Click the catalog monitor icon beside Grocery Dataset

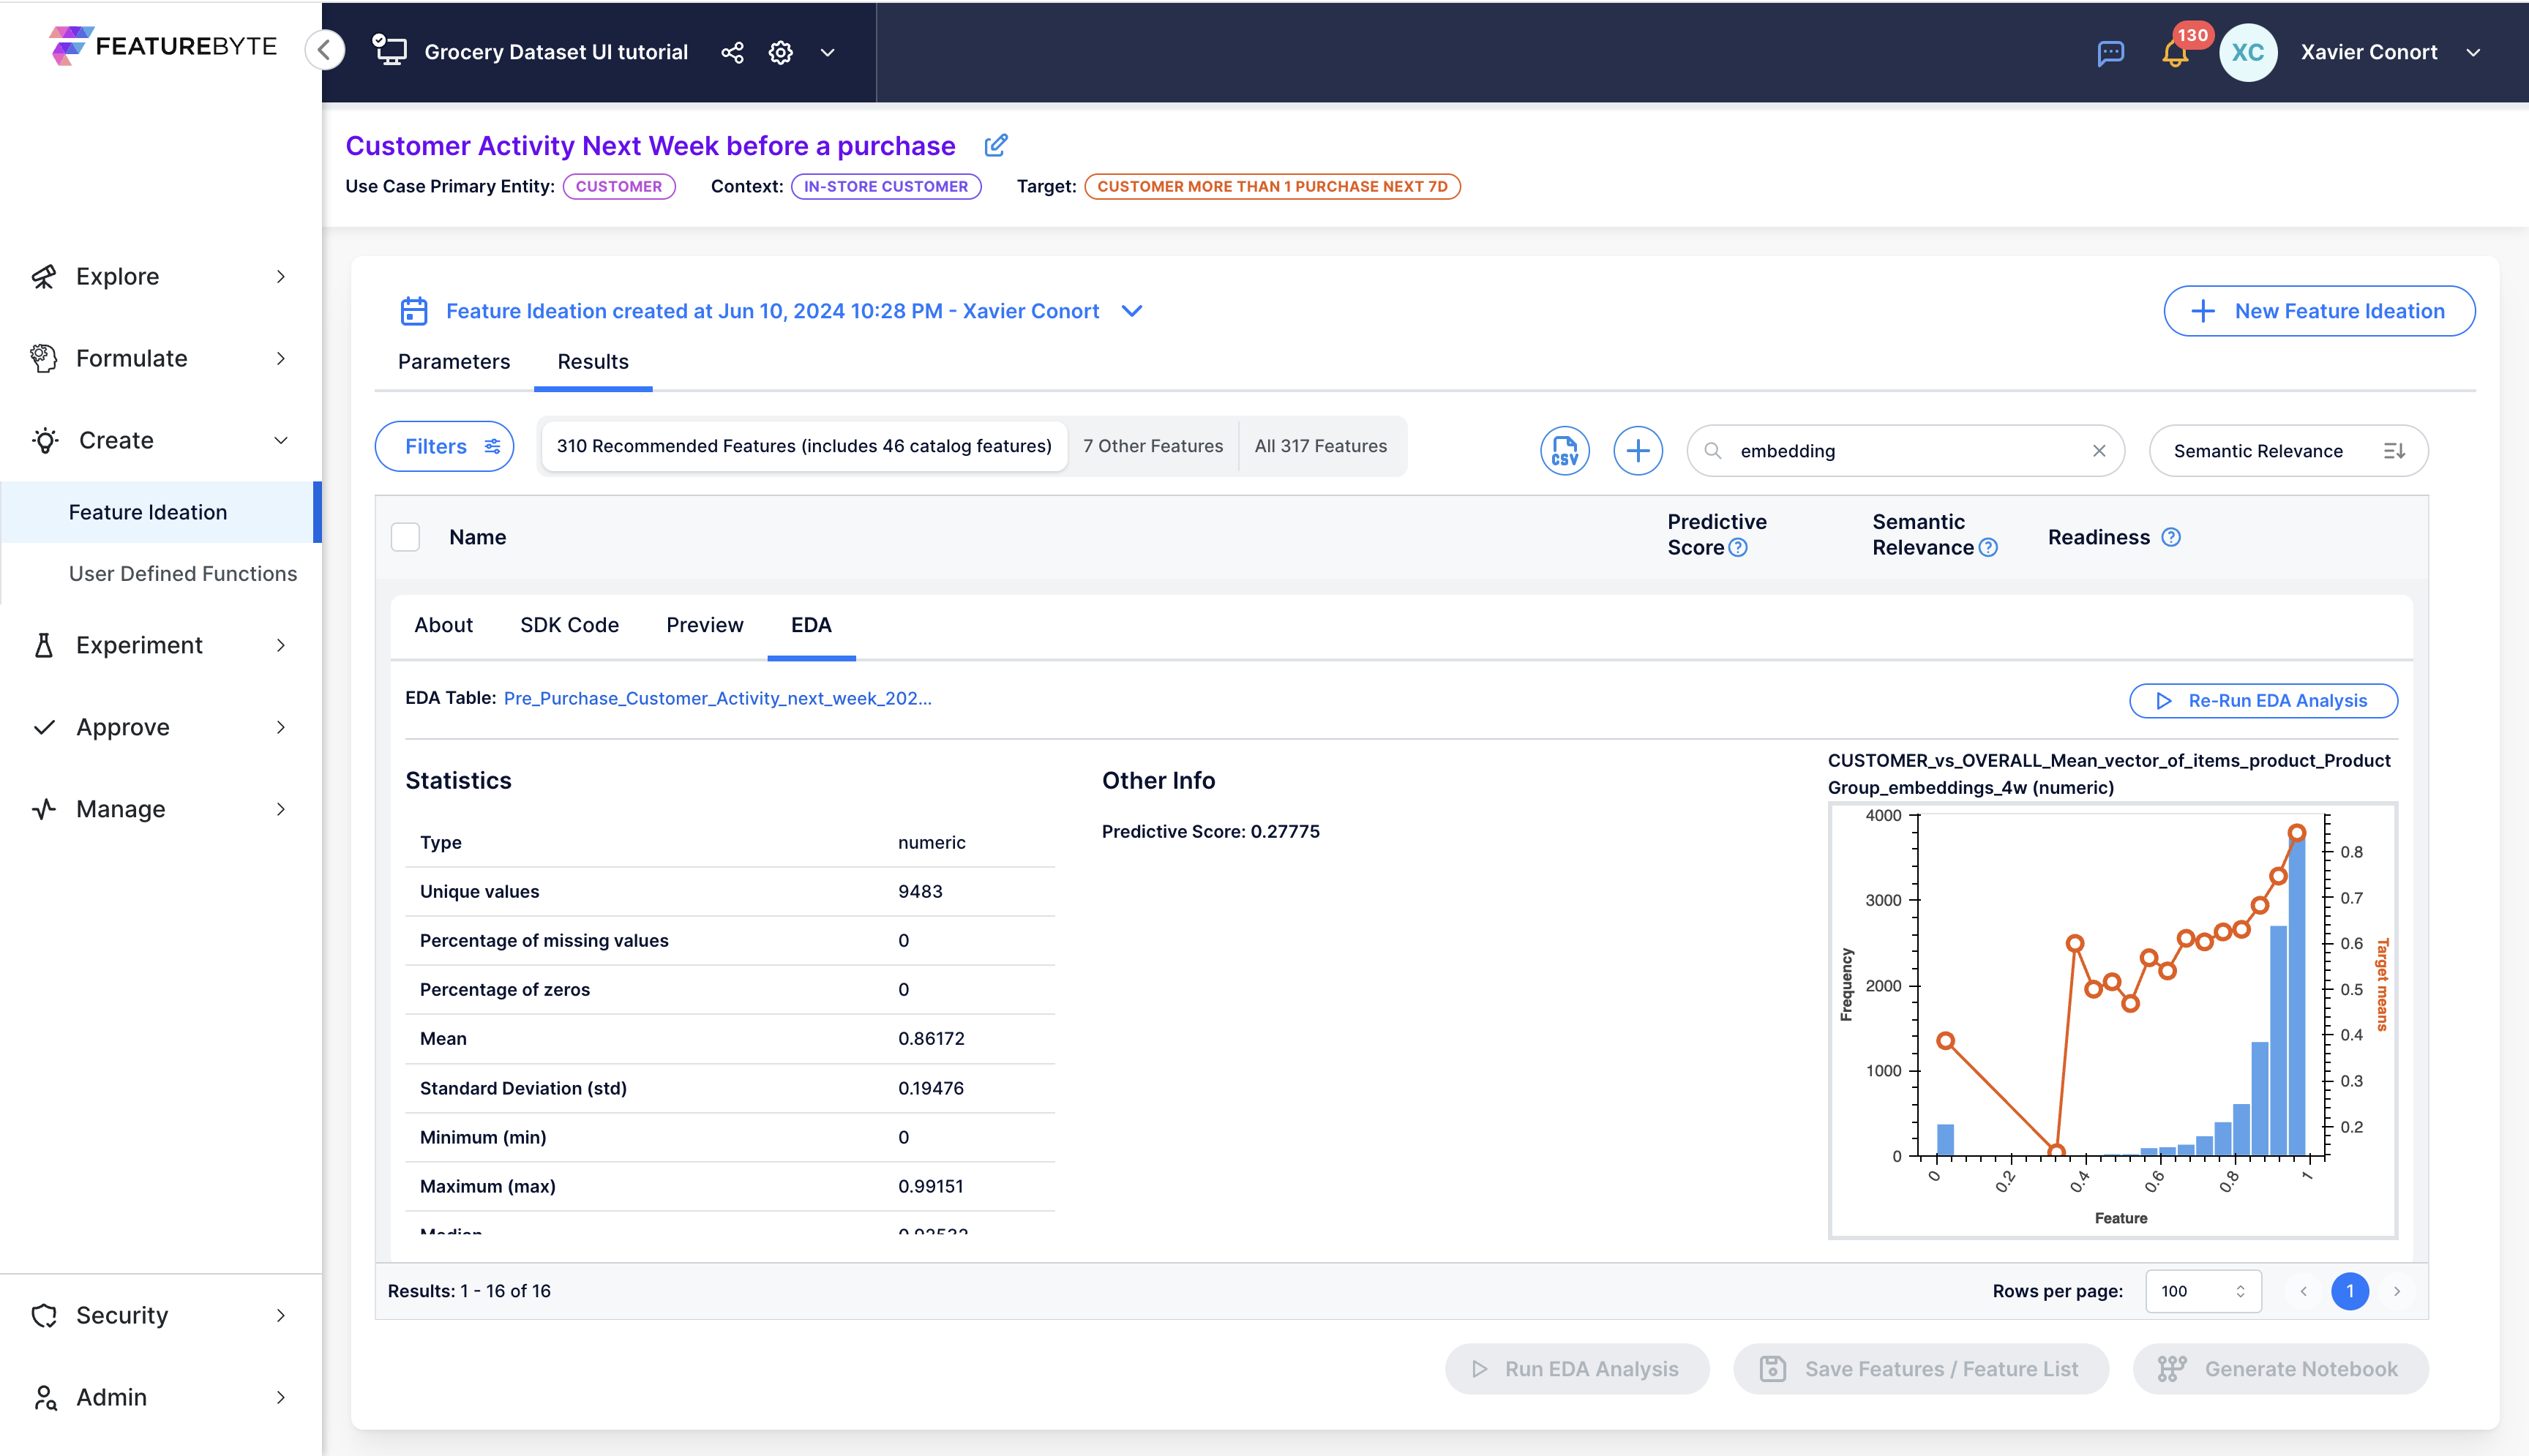point(390,51)
